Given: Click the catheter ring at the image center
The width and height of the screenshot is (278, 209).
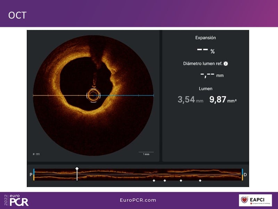Looking at the screenshot, I should tap(93, 95).
